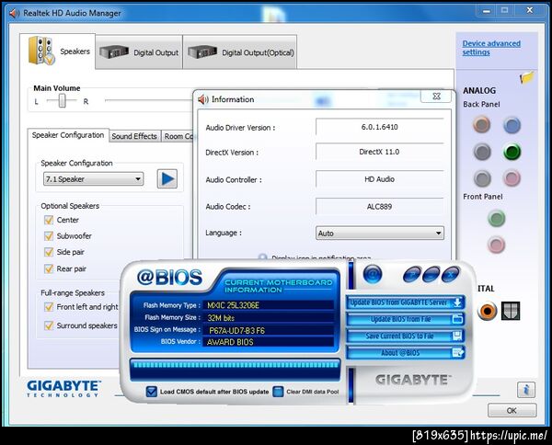Image resolution: width=552 pixels, height=445 pixels.
Task: Select the Sound Effects sub-tab
Action: [134, 136]
